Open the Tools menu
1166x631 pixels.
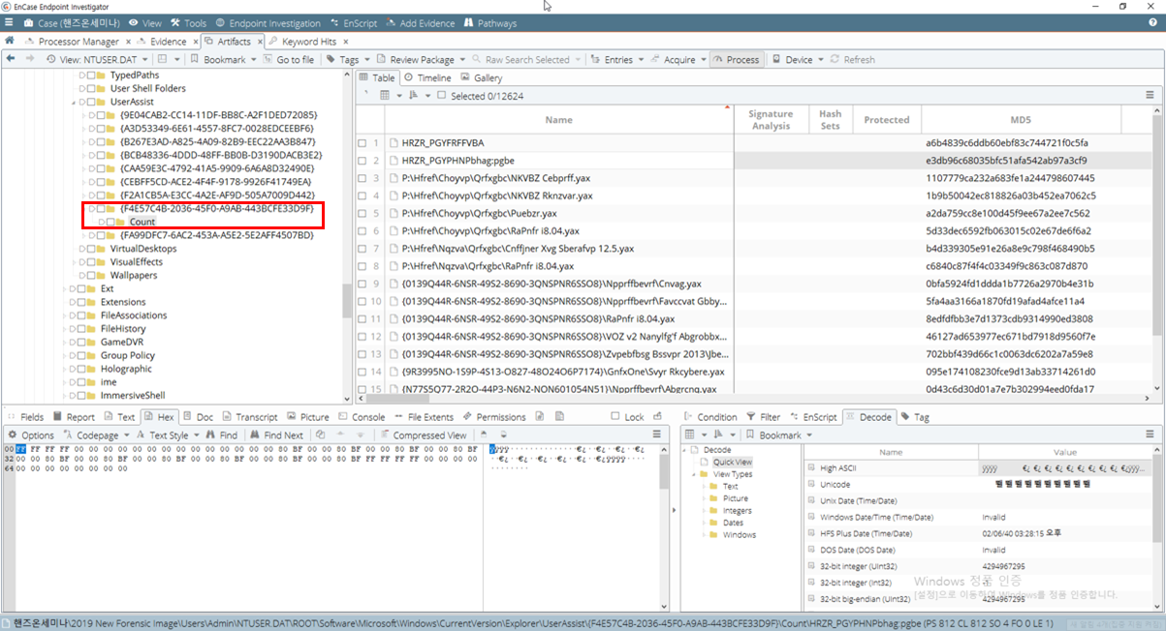(x=189, y=22)
